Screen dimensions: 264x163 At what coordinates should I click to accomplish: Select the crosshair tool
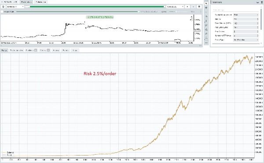point(206,8)
